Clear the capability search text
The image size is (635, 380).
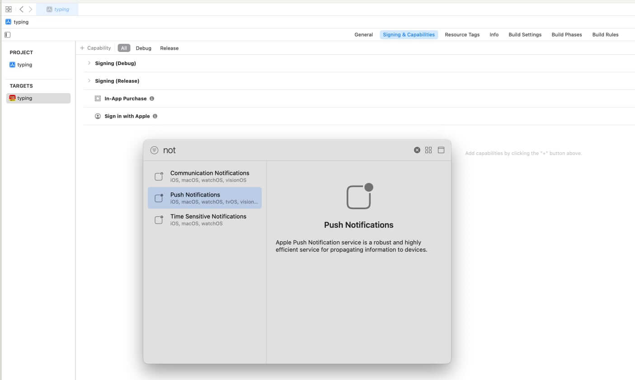pyautogui.click(x=417, y=150)
